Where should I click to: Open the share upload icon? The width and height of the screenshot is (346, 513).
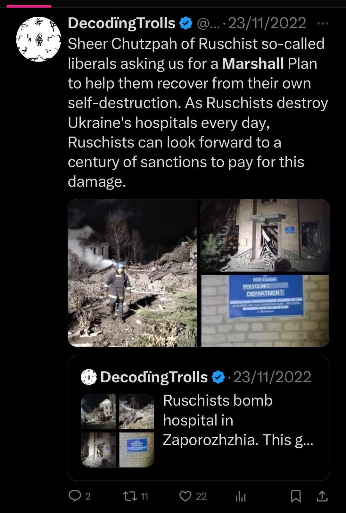(x=322, y=496)
